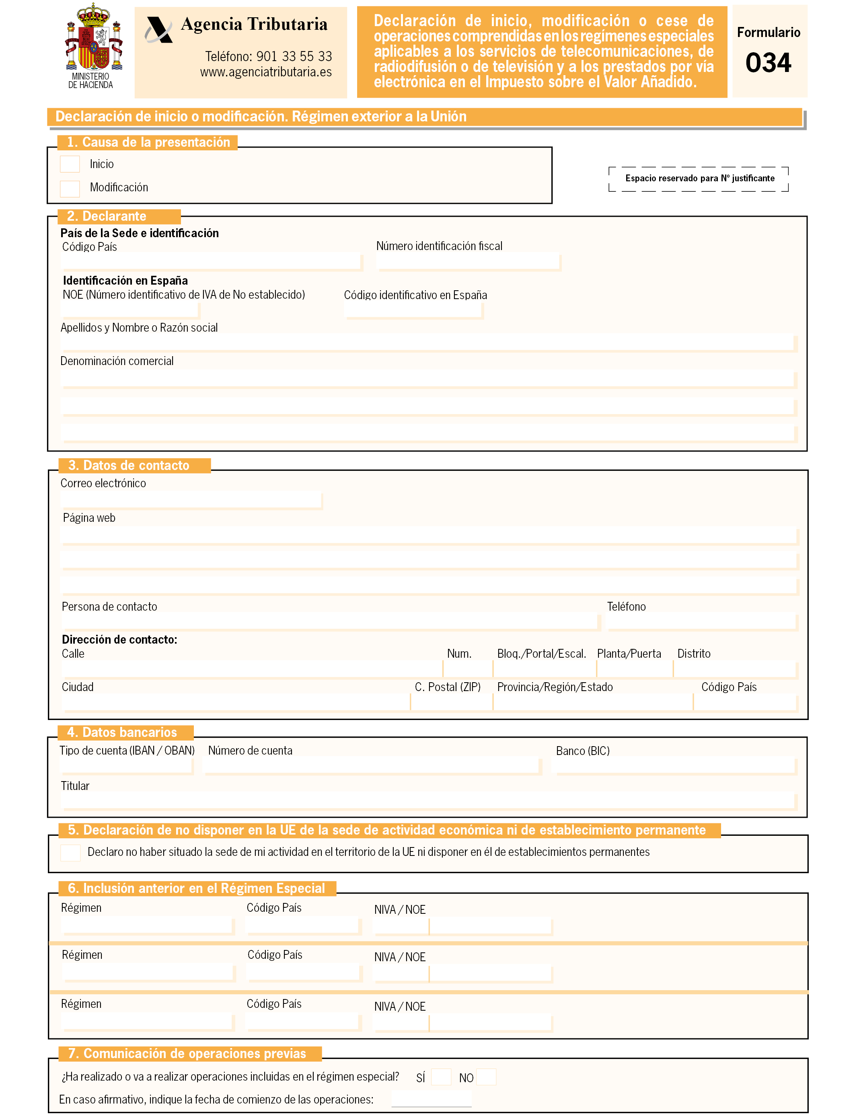Click the Calle address field
Viewport: 855px width, 1116px height.
[x=252, y=669]
